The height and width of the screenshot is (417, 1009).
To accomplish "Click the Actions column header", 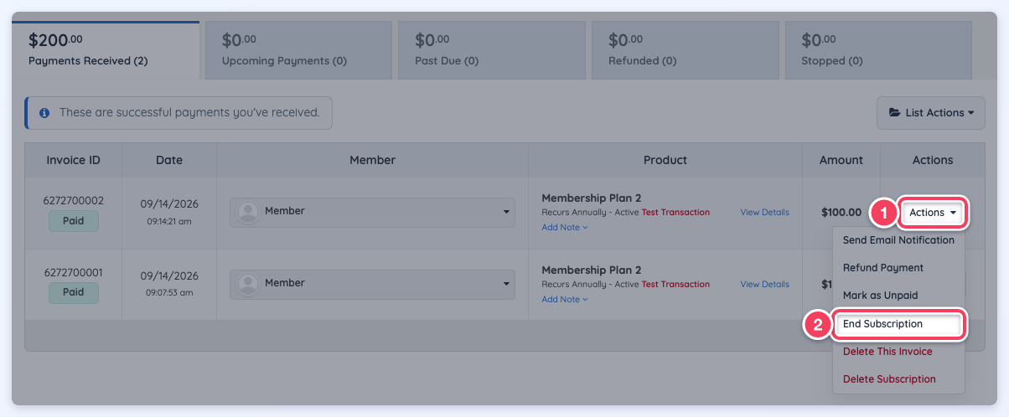I will tap(933, 160).
